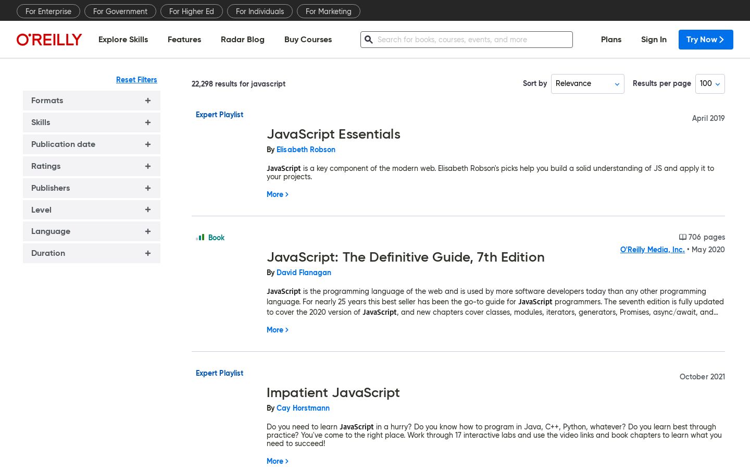Click the search magnifier icon

pyautogui.click(x=369, y=40)
